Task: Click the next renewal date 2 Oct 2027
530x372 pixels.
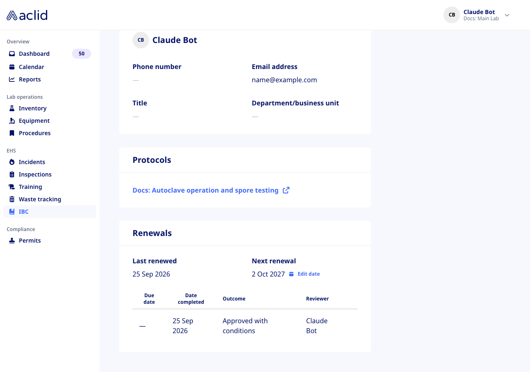Action: coord(268,274)
